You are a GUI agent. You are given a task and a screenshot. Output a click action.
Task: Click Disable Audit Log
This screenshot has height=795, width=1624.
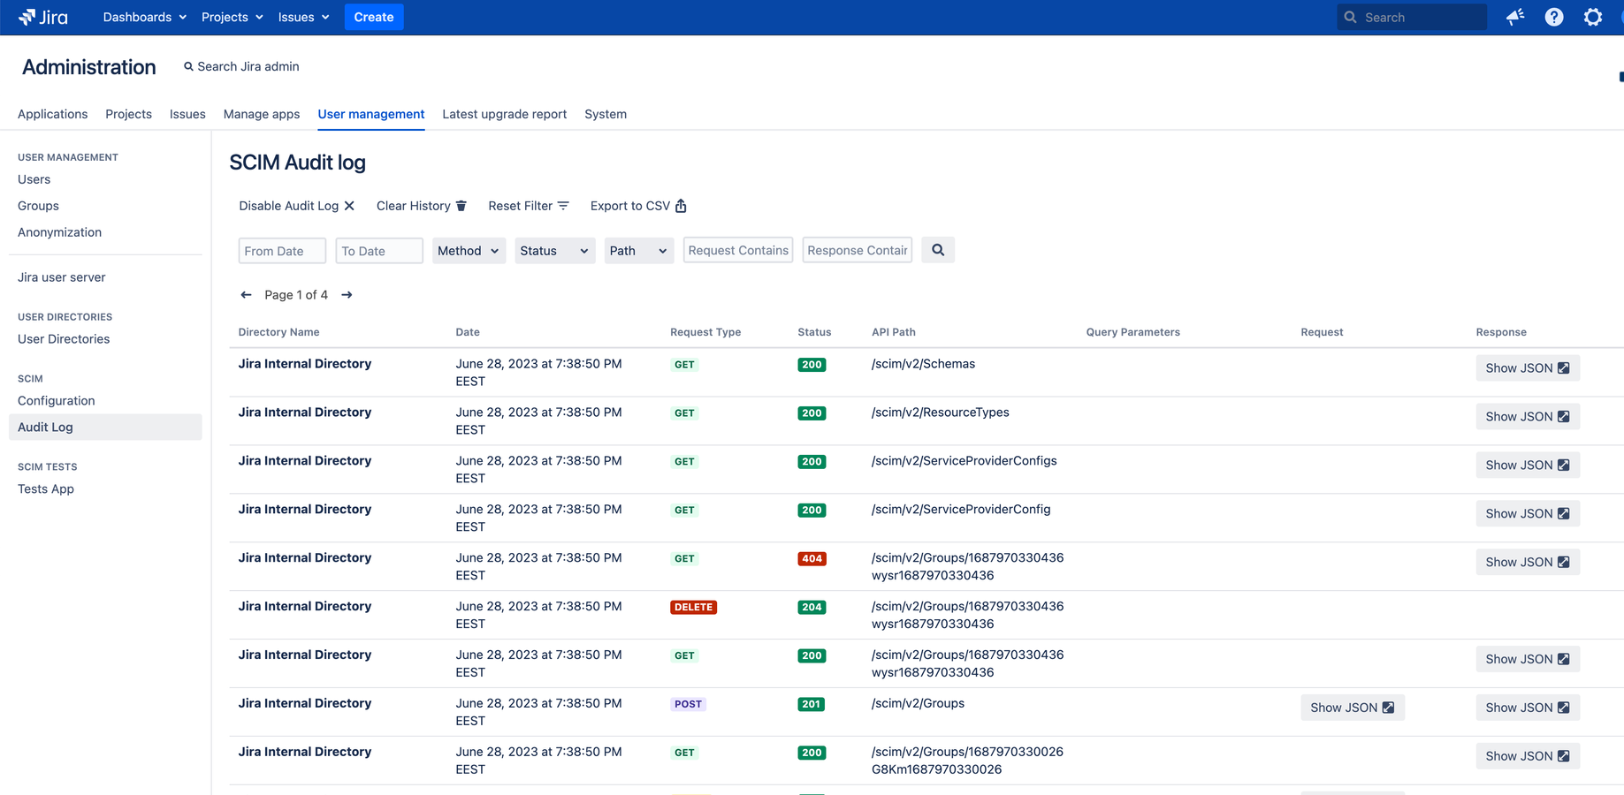[297, 206]
